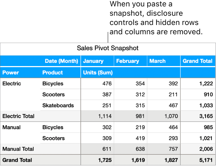This screenshot has width=216, height=166.
Task: Select the January column header
Action: pos(93,61)
